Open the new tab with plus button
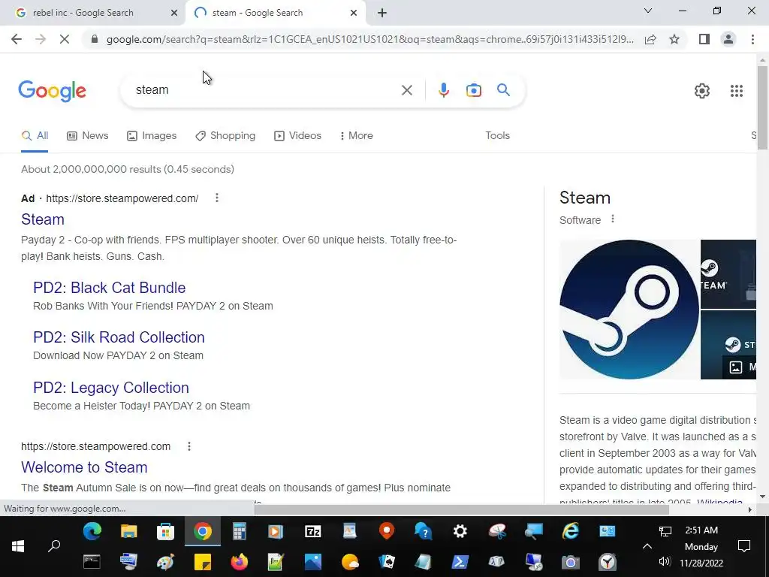 click(382, 13)
